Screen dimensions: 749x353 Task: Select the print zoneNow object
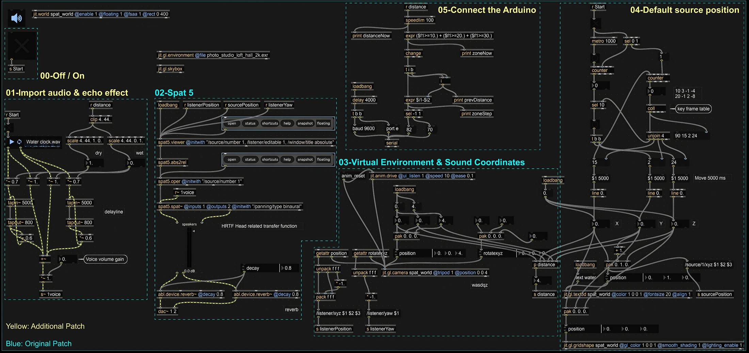(477, 53)
